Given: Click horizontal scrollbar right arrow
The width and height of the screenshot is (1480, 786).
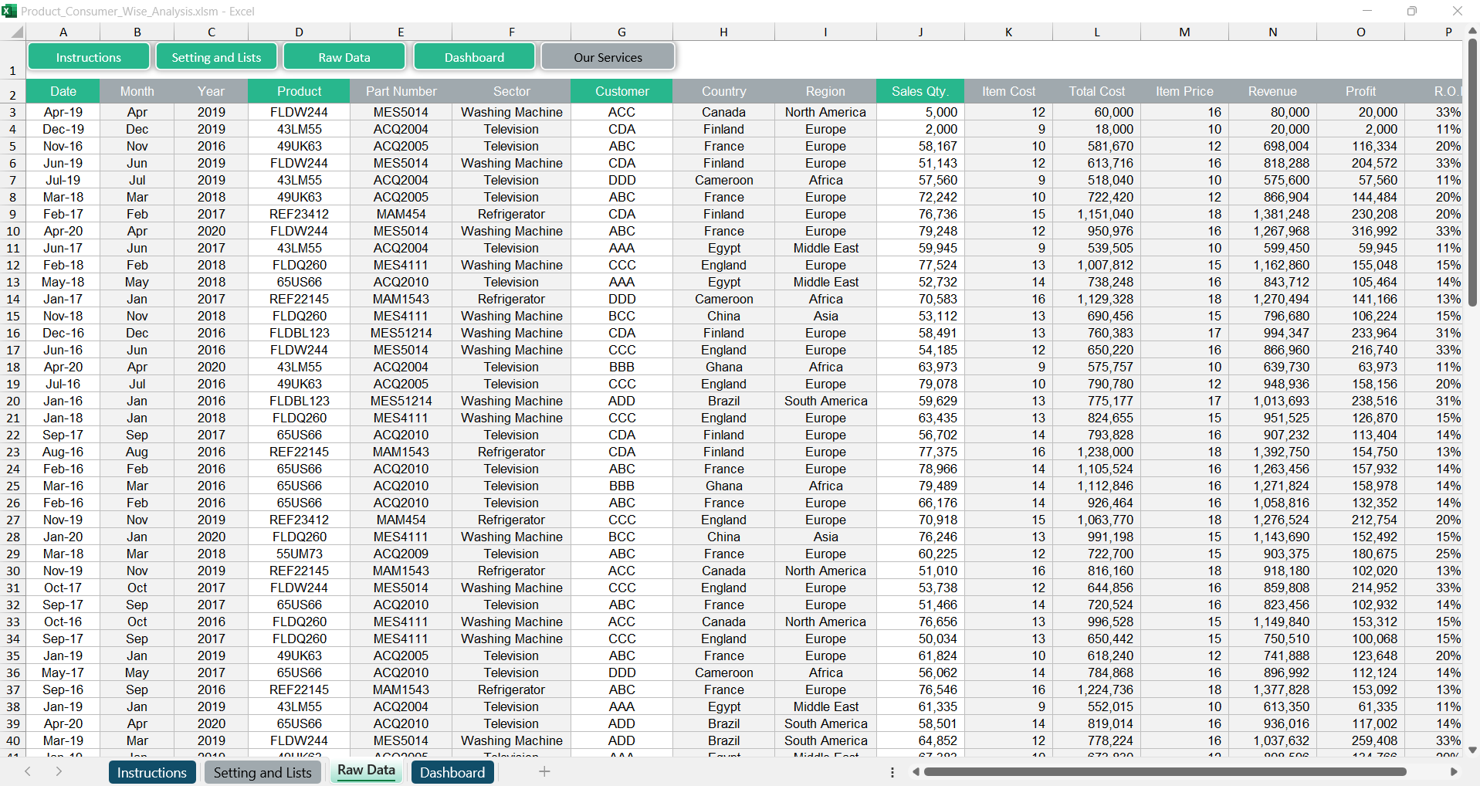Looking at the screenshot, I should 1454,771.
